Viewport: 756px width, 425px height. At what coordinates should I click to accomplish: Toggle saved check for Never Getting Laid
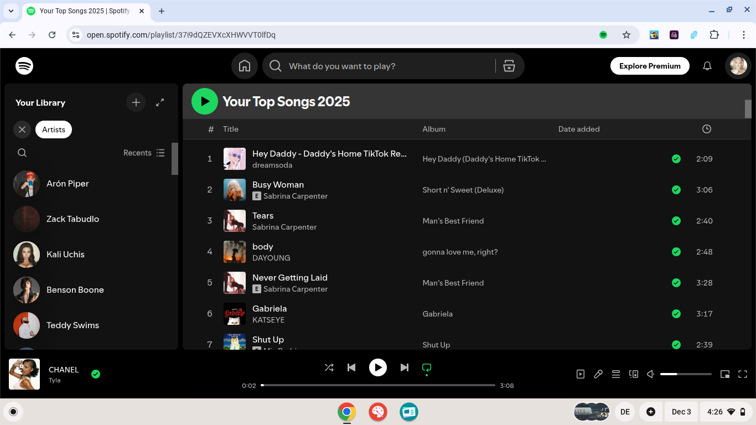(x=676, y=283)
